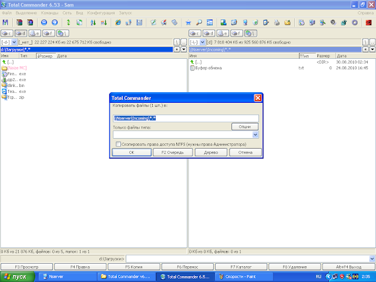Open the Опции button in the copy dialog
The image size is (376, 282).
tap(245, 127)
